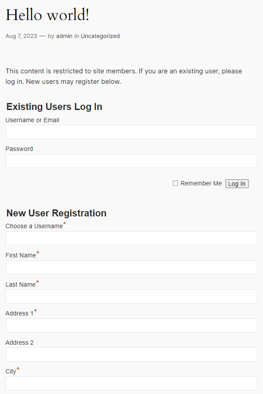
Task: Click the Username or Email label
Action: tap(32, 120)
